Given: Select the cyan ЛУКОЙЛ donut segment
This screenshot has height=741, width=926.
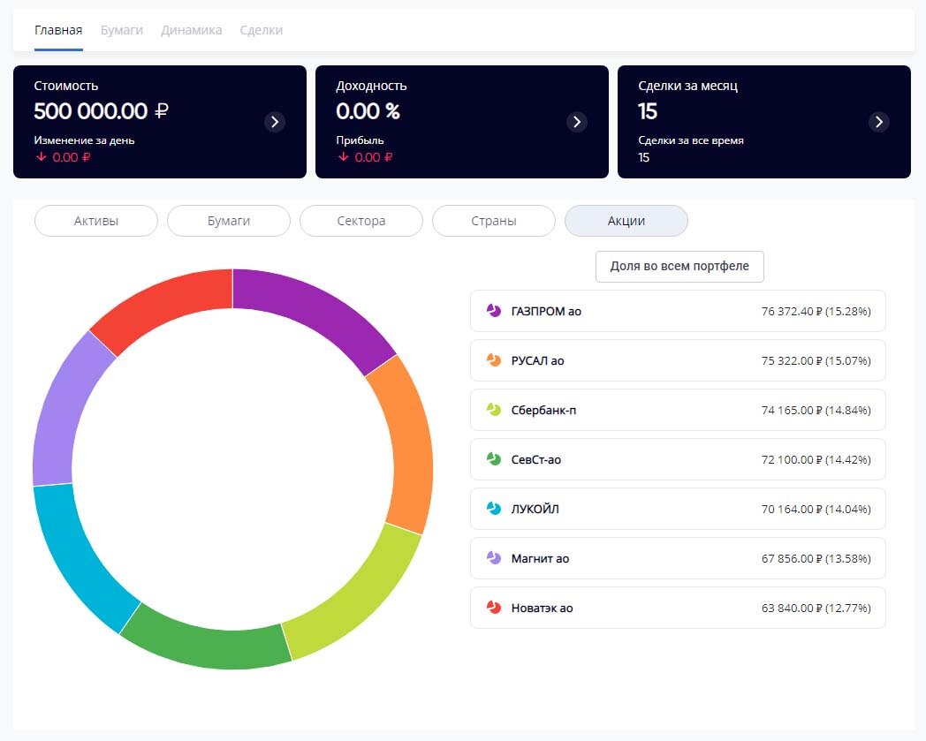Looking at the screenshot, I should tap(78, 560).
